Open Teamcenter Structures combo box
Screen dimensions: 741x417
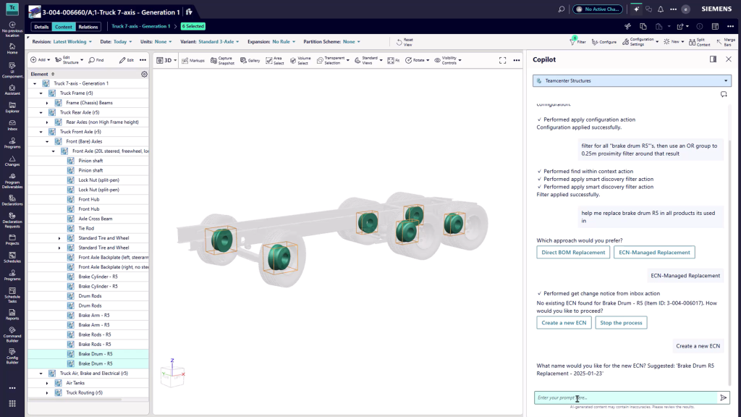click(x=632, y=81)
